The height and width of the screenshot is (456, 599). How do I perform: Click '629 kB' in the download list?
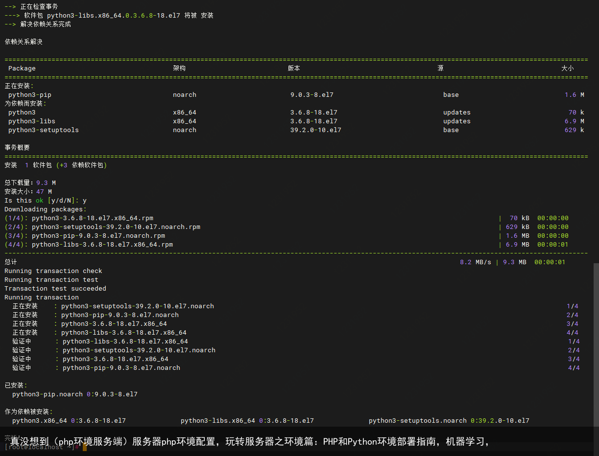(x=518, y=227)
